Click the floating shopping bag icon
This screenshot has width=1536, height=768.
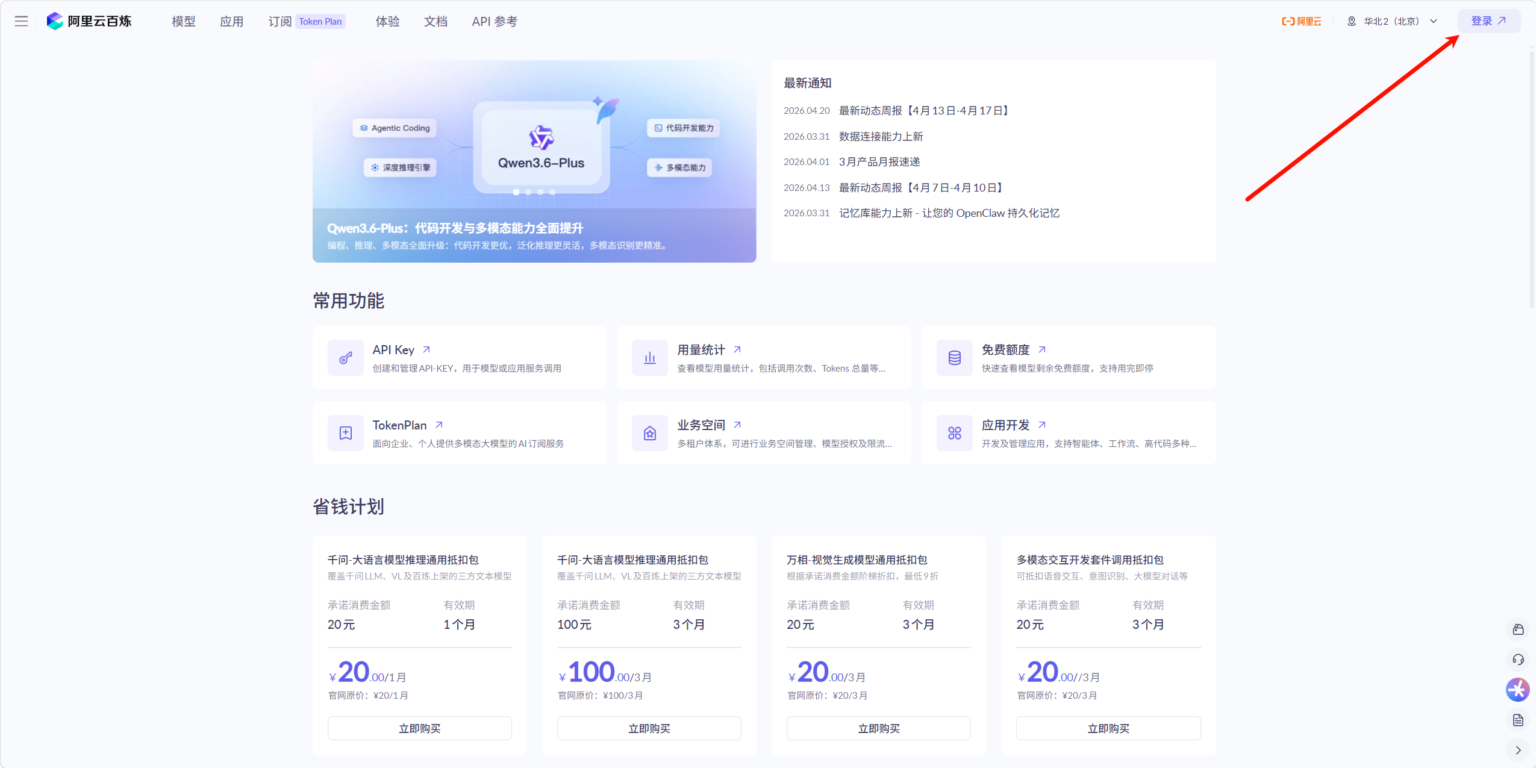coord(1518,629)
